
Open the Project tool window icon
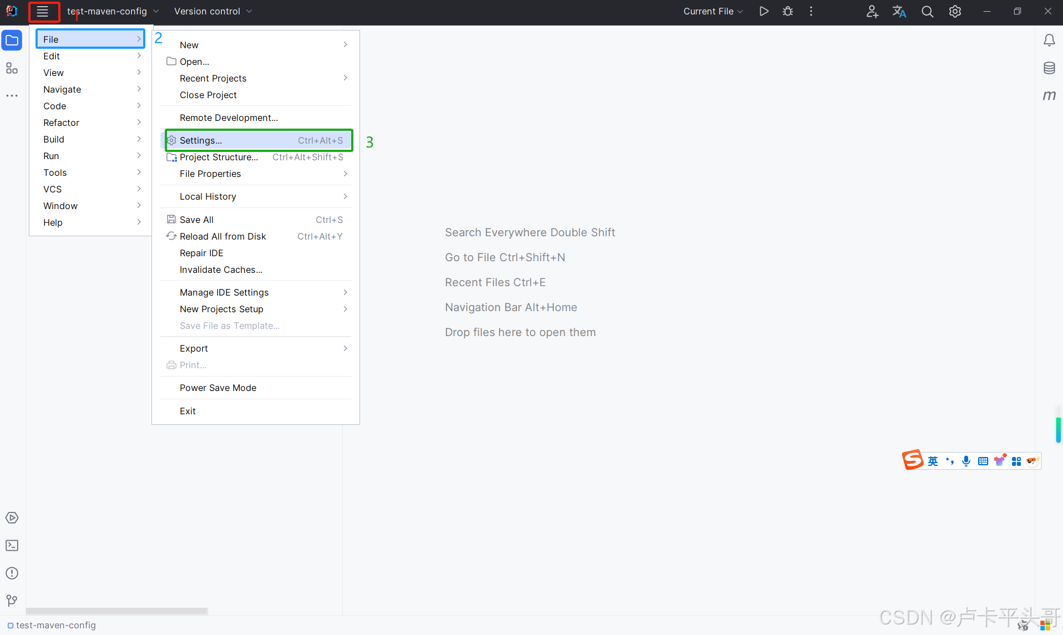(x=12, y=40)
